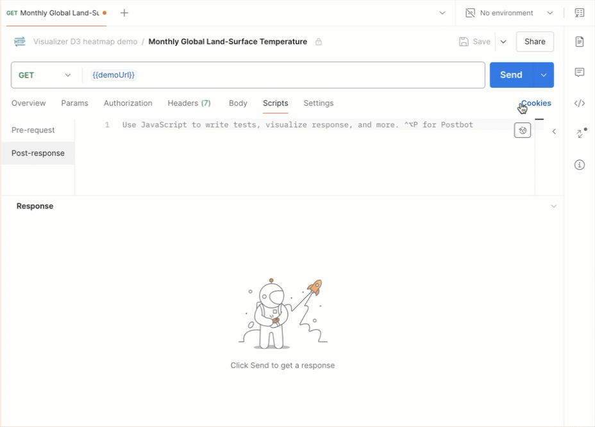Switch to the Headers (7) tab

[189, 103]
